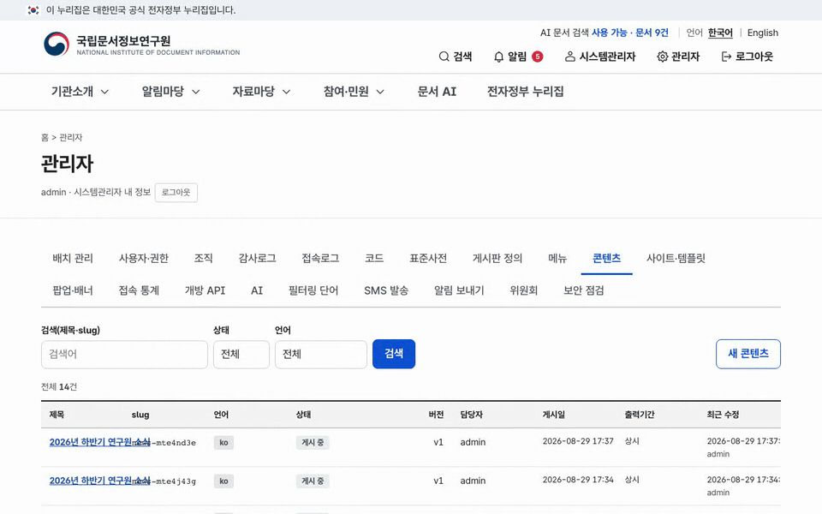This screenshot has width=822, height=514.
Task: Switch to the 배치 관리 tab
Action: pos(73,258)
